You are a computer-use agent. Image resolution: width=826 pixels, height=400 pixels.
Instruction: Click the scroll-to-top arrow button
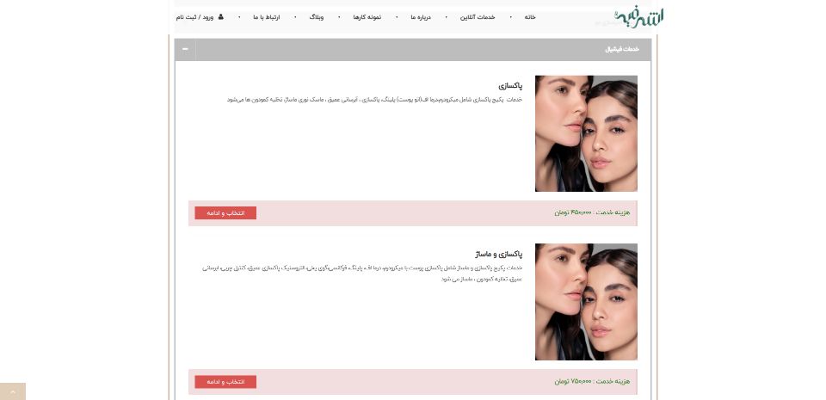click(x=13, y=391)
